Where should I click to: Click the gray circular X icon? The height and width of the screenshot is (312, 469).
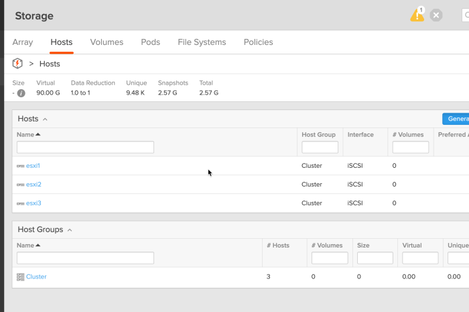tap(436, 15)
